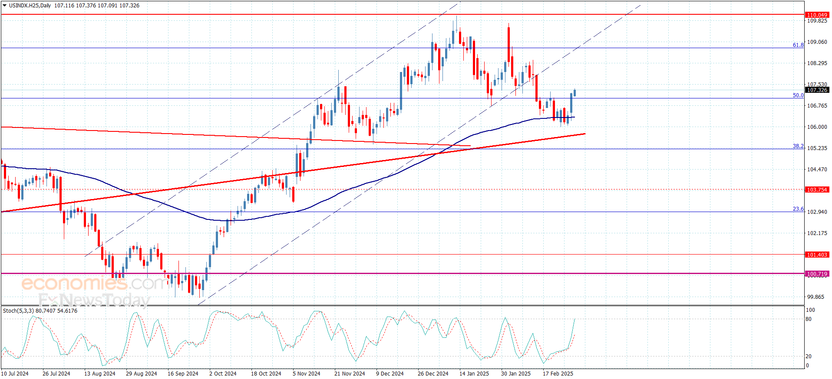
Task: Click the 99.865 price axis value
Action: 815,297
